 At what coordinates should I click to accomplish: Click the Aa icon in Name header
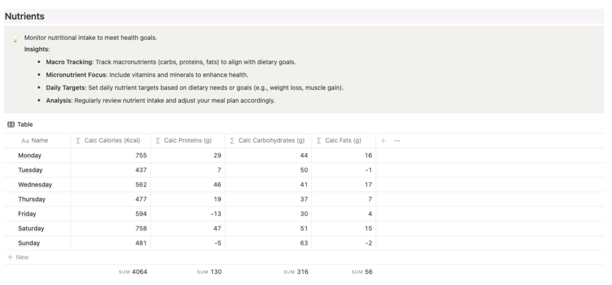coord(25,141)
